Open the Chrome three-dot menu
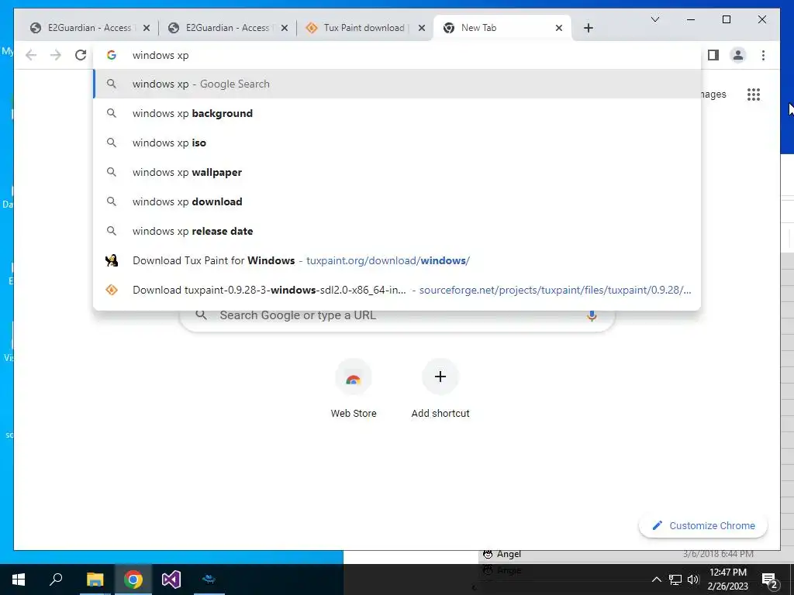This screenshot has width=794, height=595. click(763, 55)
